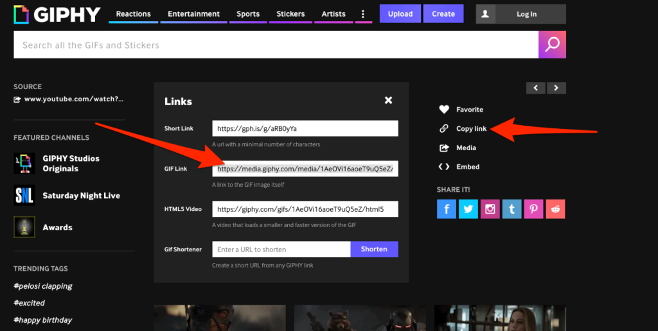Open the three-dot more categories menu
658x331 pixels.
363,14
